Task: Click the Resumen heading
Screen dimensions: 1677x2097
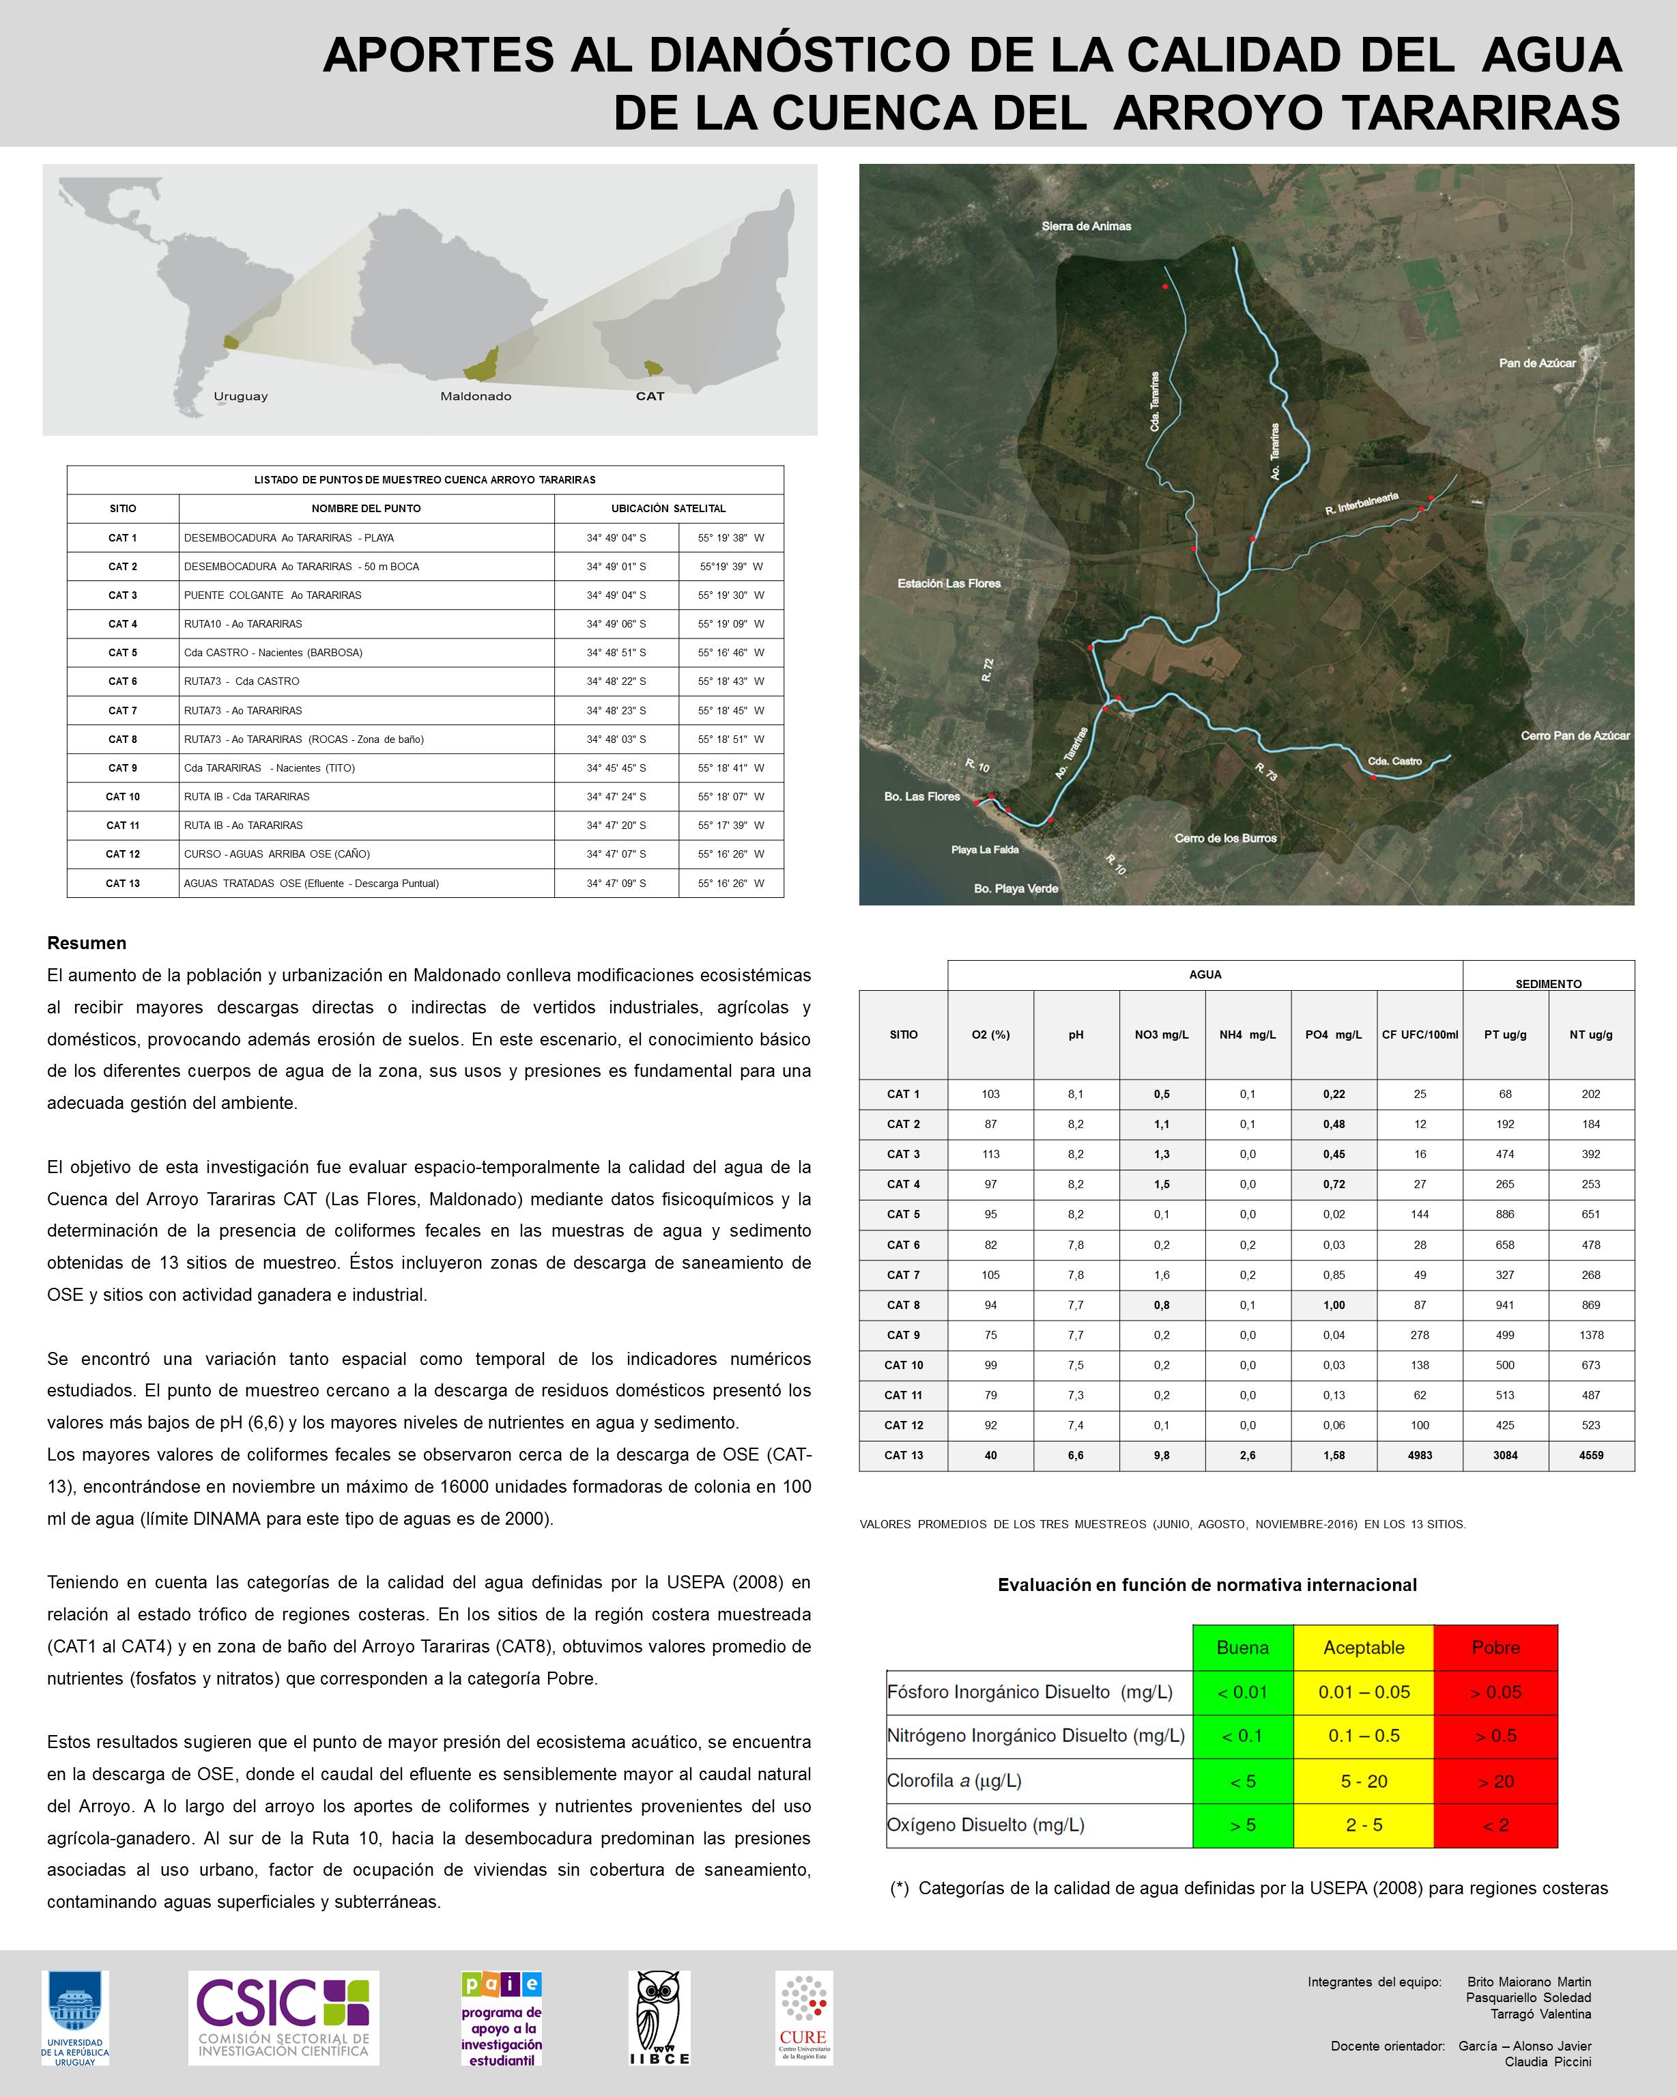Action: [87, 942]
